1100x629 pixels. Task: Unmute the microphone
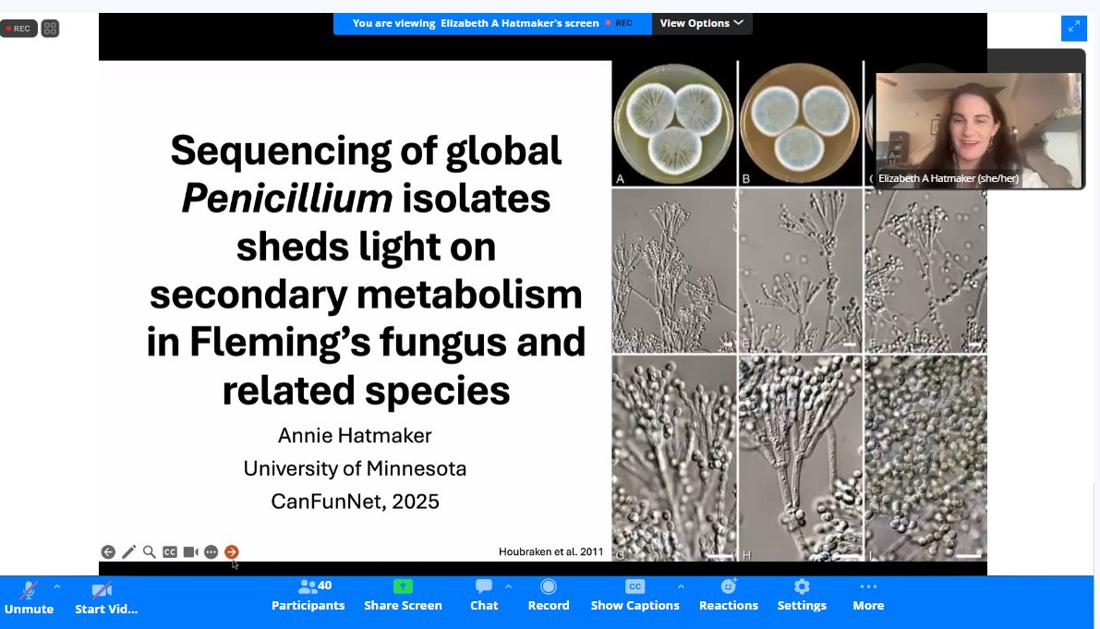point(29,596)
